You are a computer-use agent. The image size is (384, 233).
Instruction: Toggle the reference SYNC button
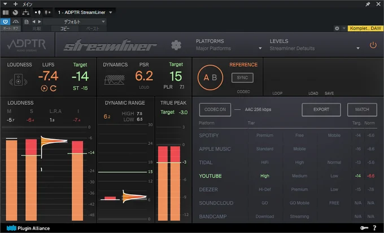click(x=242, y=78)
